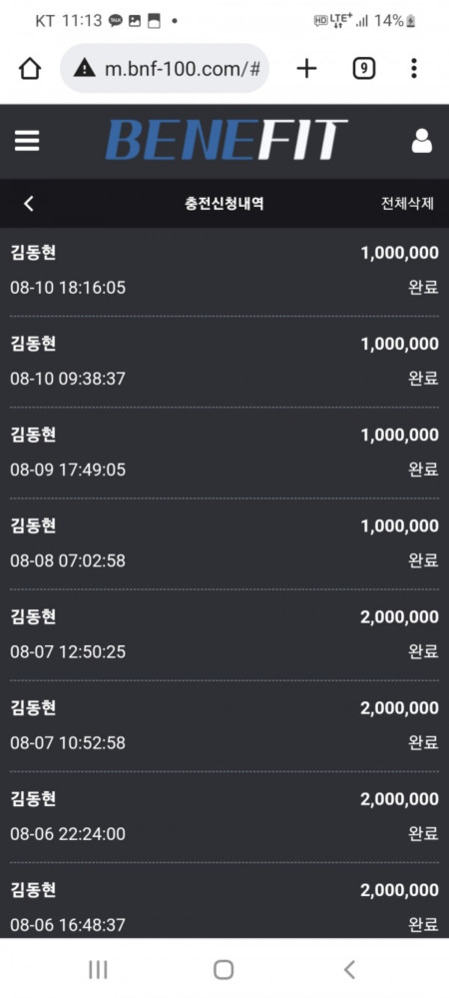Tap the Android recent apps button
449x998 pixels.
point(98,969)
